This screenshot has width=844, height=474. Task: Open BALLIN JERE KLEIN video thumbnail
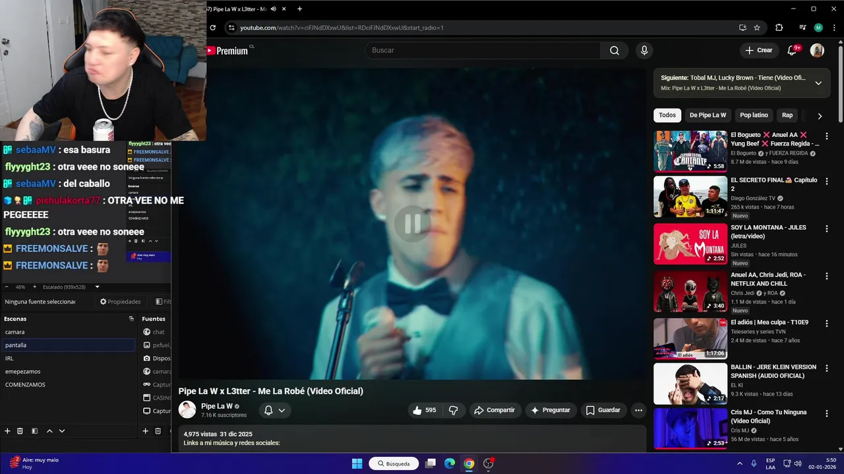click(x=690, y=383)
